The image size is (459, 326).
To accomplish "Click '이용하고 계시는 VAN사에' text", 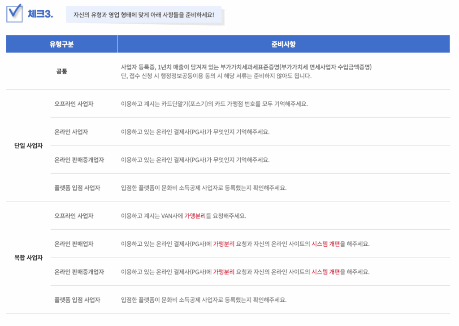I will [152, 216].
